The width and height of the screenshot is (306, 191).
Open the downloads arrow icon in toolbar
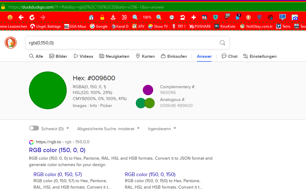(113, 17)
